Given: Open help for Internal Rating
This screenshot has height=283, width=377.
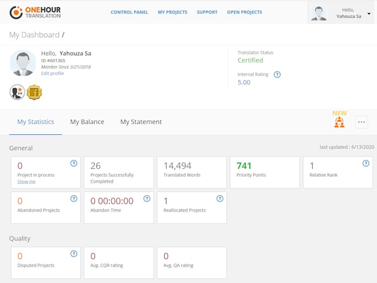Looking at the screenshot, I should [277, 74].
